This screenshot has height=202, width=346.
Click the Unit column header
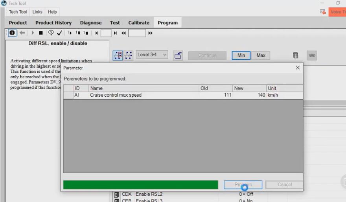(x=284, y=88)
